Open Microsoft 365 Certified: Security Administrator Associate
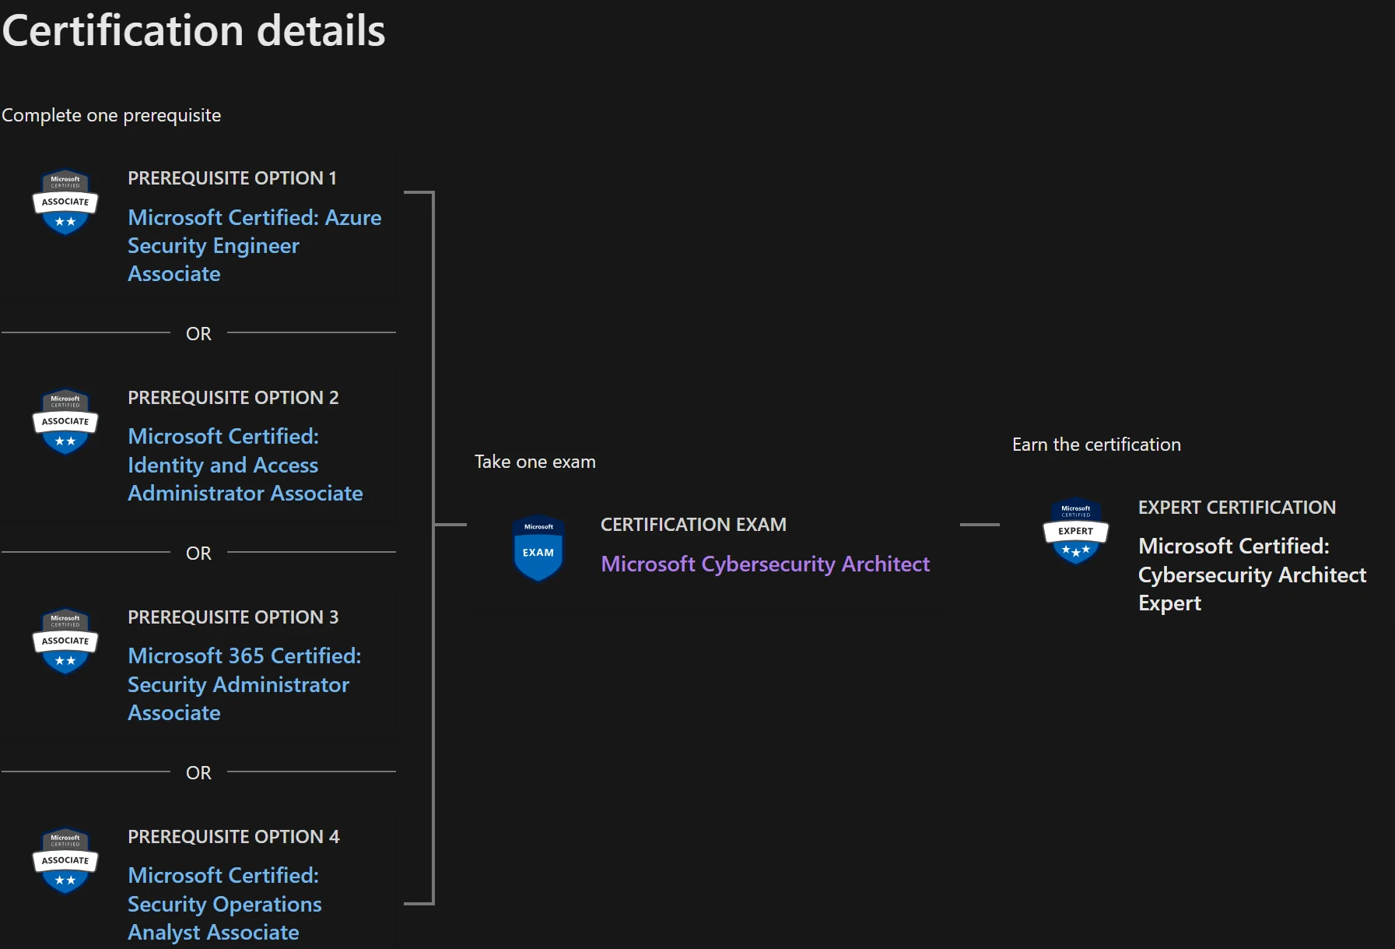The image size is (1395, 949). point(245,684)
